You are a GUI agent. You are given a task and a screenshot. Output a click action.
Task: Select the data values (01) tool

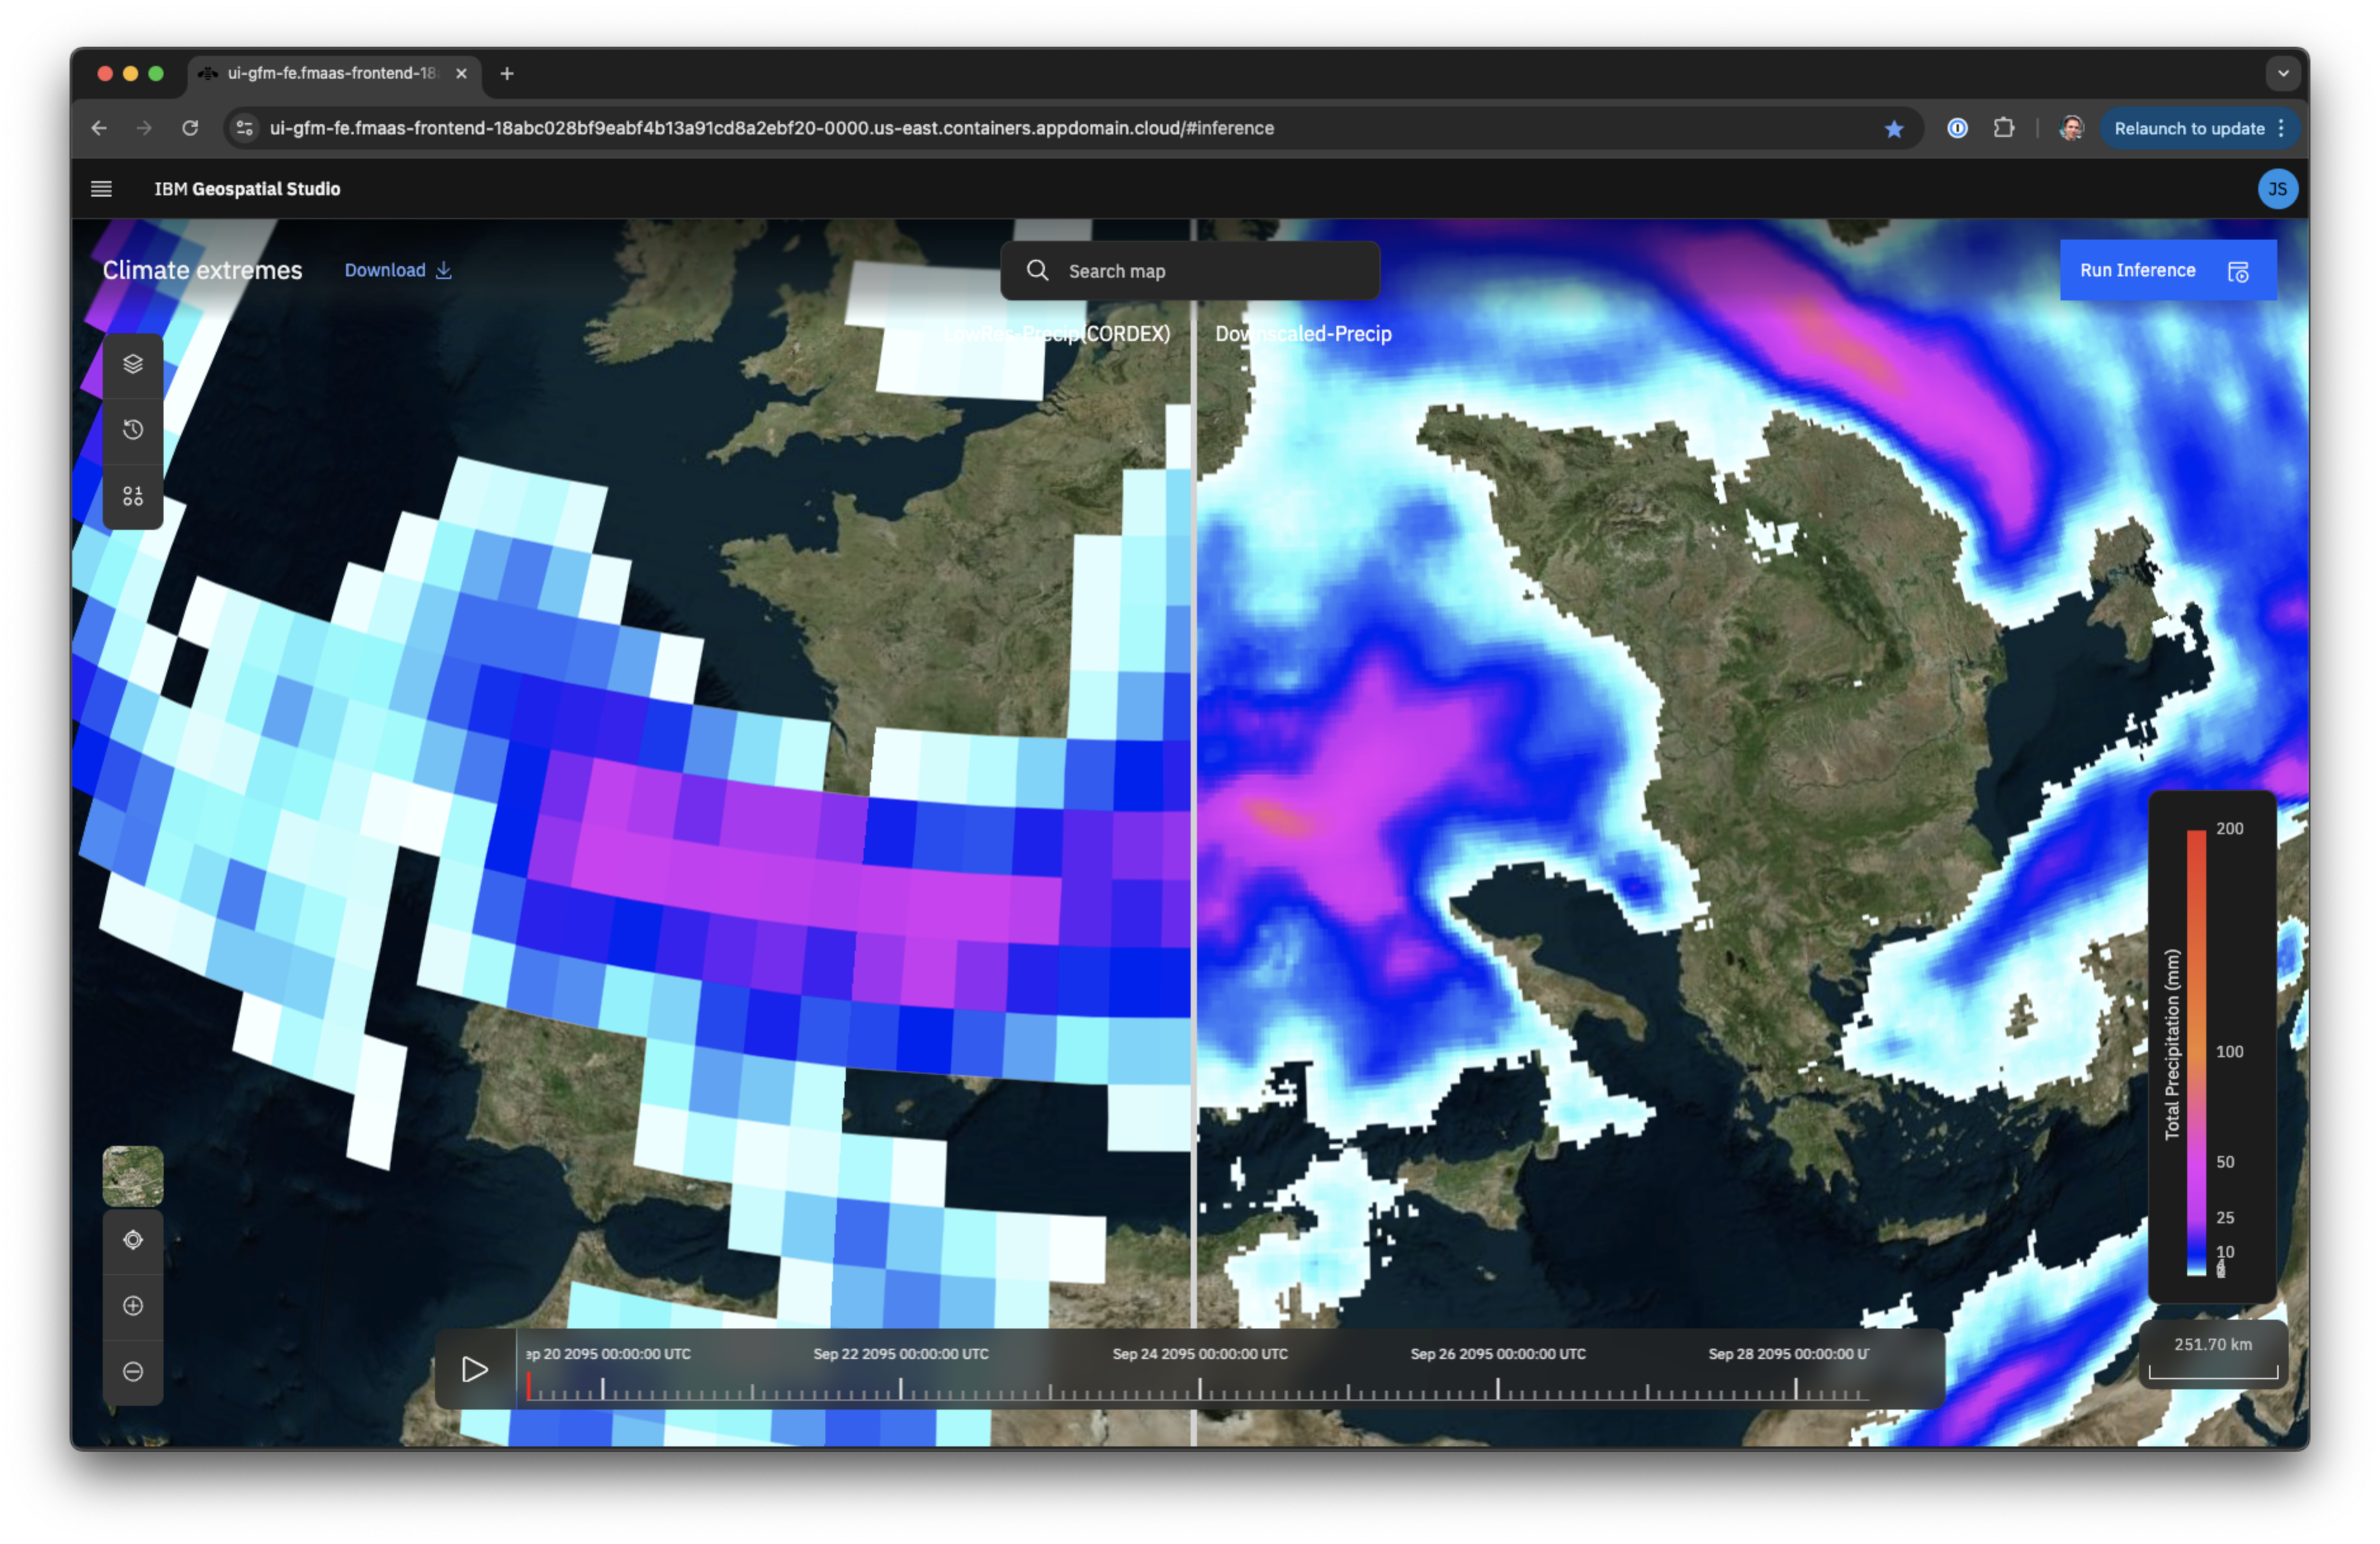coord(133,495)
